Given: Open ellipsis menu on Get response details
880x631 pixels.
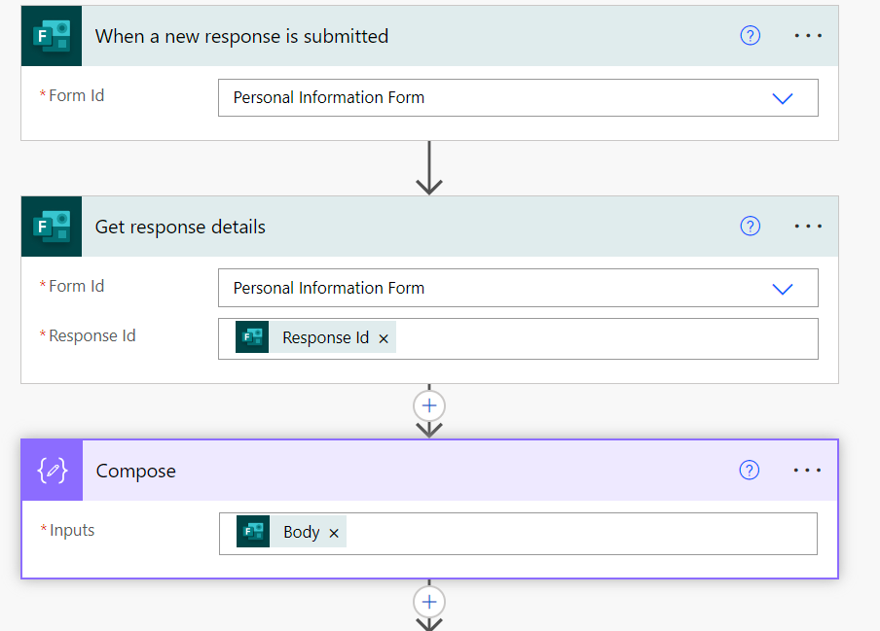Looking at the screenshot, I should [x=808, y=227].
